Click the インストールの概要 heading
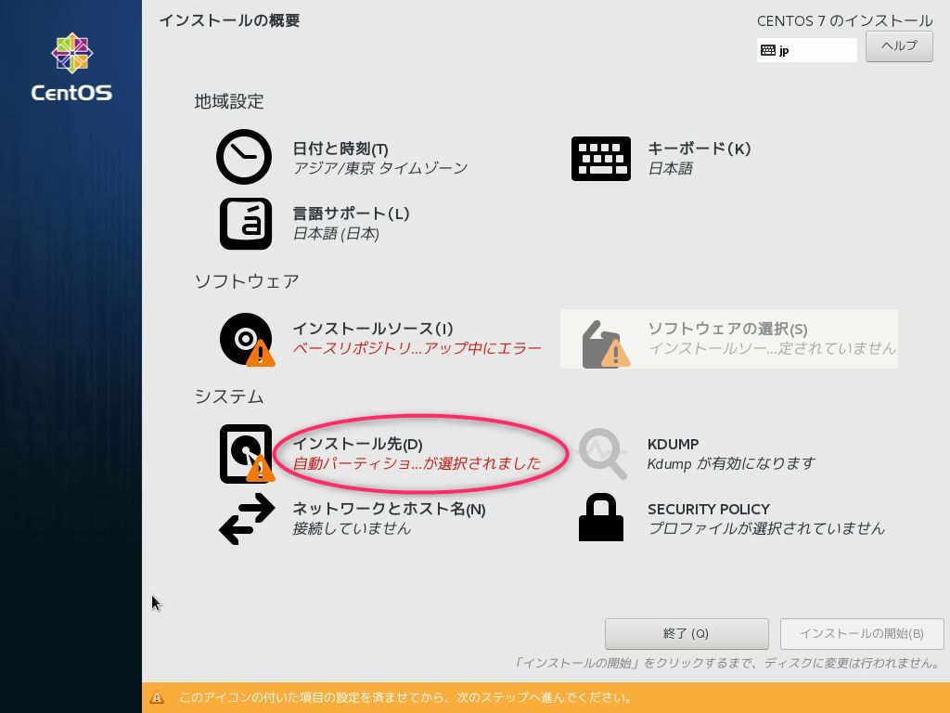 coord(230,20)
